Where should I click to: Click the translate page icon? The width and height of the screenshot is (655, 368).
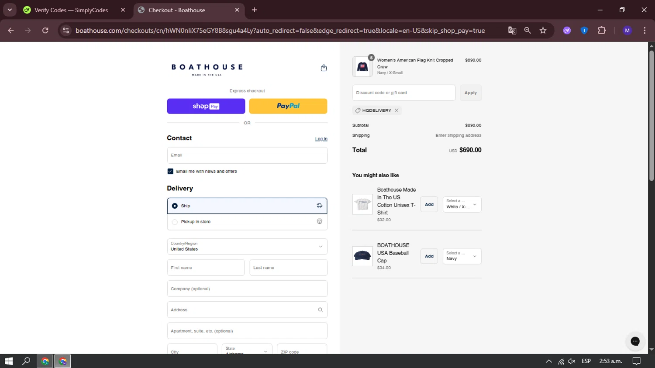(x=512, y=31)
